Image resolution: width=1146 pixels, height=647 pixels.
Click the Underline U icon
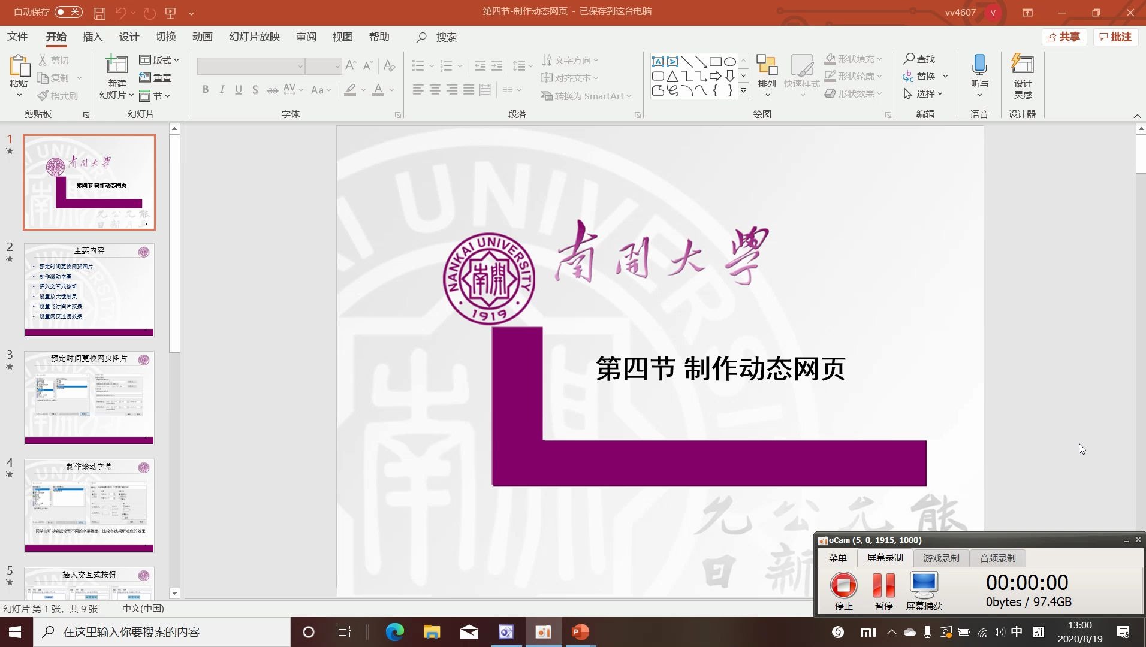239,90
